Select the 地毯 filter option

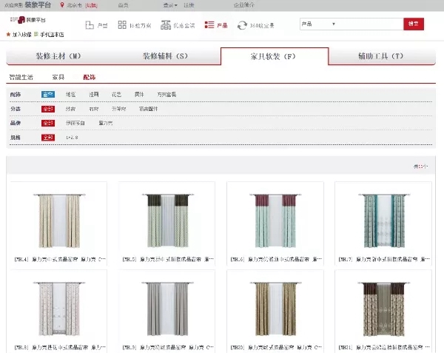coord(71,95)
